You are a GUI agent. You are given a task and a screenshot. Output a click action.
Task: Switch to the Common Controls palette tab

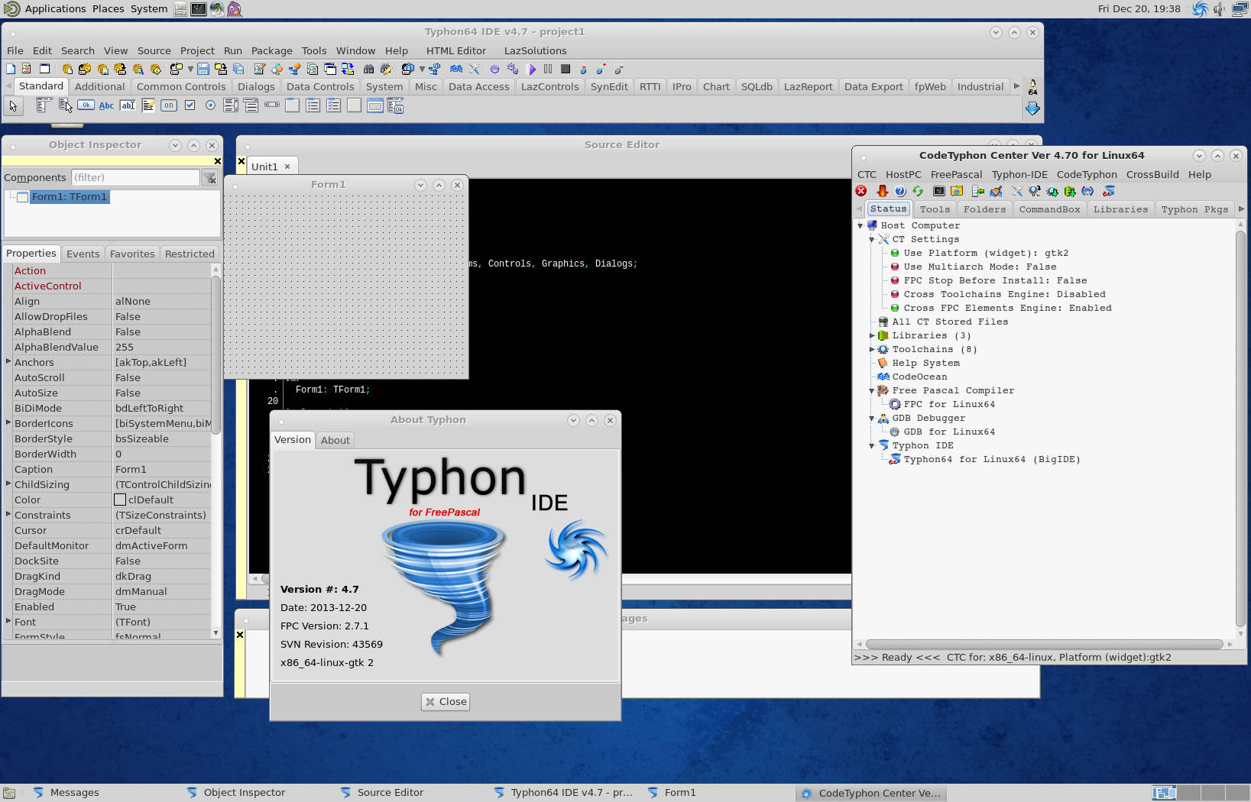[181, 86]
